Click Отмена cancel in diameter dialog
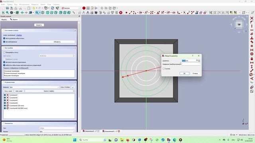The image size is (255, 143). pyautogui.click(x=195, y=73)
